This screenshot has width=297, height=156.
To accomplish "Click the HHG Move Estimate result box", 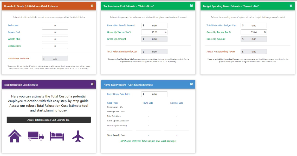I will click(x=55, y=58).
